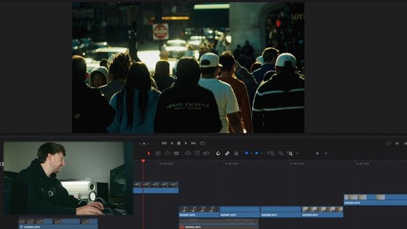Click the red playhead on the ruler
Image resolution: width=407 pixels, height=229 pixels.
(x=143, y=161)
